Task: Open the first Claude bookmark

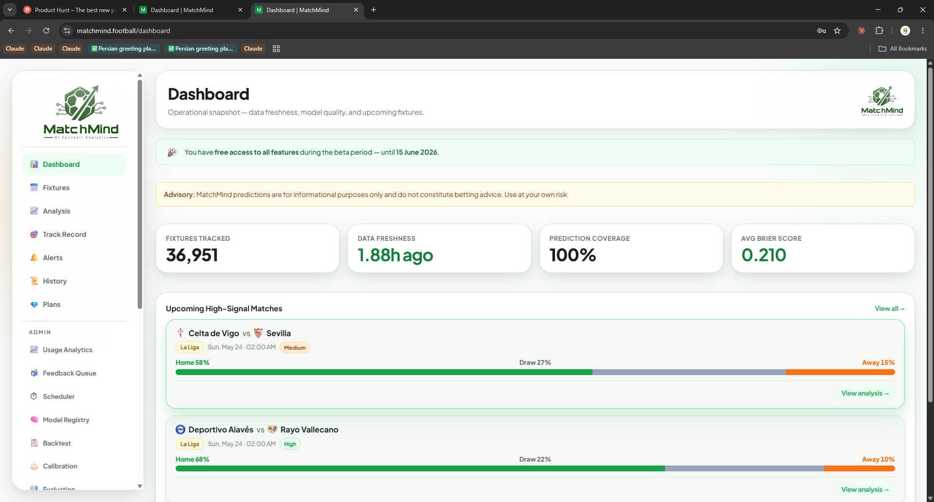Action: pyautogui.click(x=15, y=49)
